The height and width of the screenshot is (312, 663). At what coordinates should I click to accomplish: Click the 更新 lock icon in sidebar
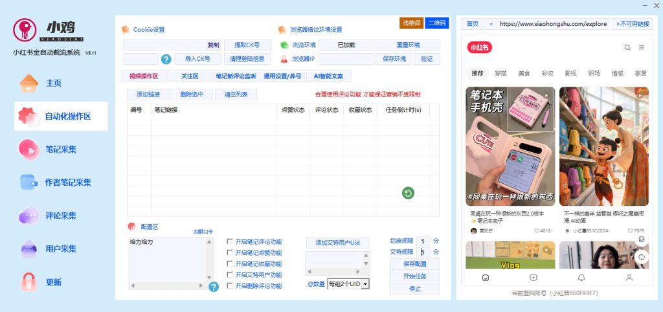click(x=28, y=282)
